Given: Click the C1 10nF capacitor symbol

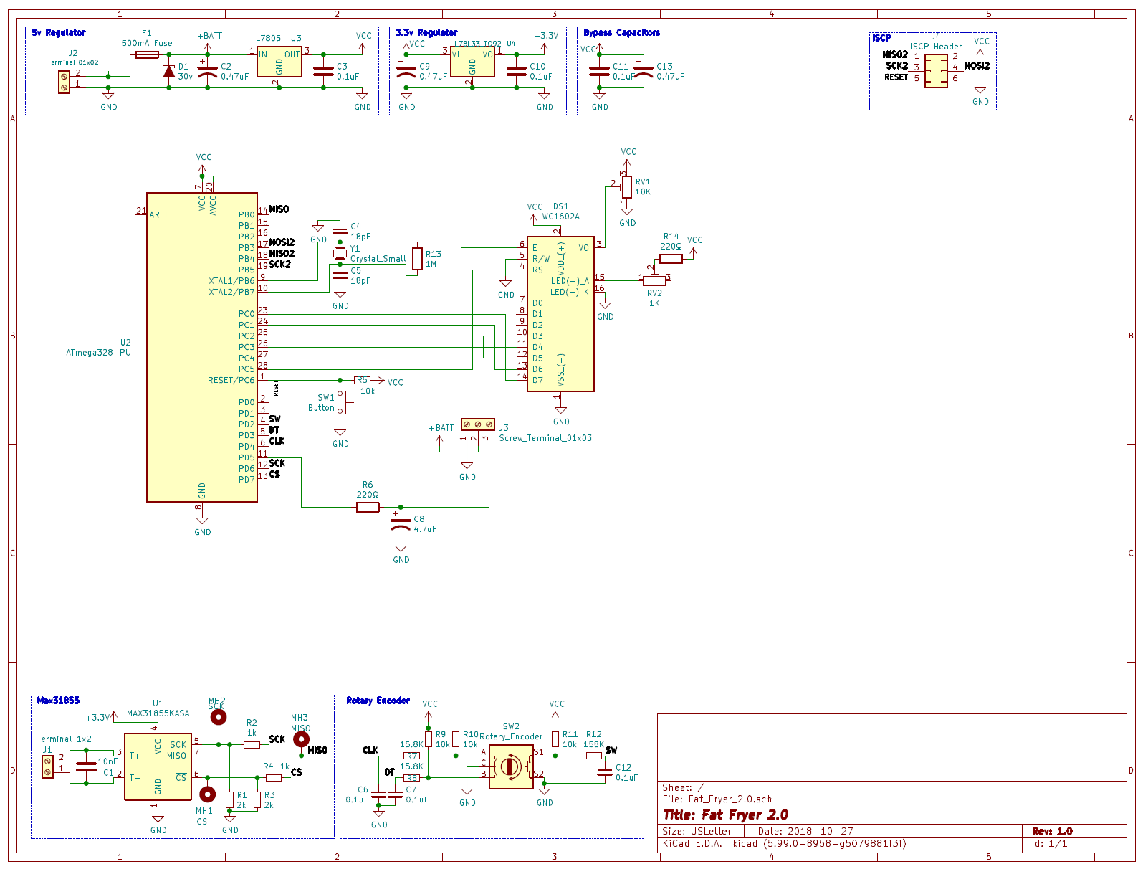Looking at the screenshot, I should 86,767.
